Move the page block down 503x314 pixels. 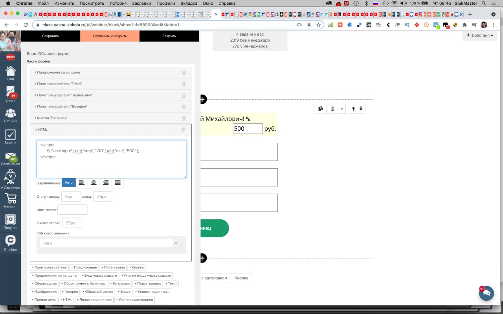361,109
